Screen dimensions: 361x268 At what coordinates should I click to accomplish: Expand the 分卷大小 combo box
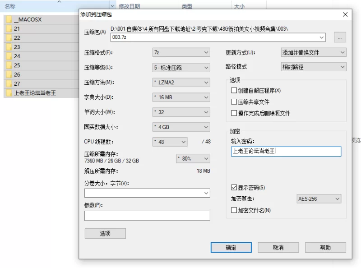coord(147,193)
